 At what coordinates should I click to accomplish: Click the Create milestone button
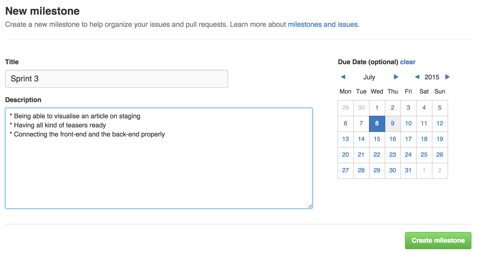click(438, 240)
